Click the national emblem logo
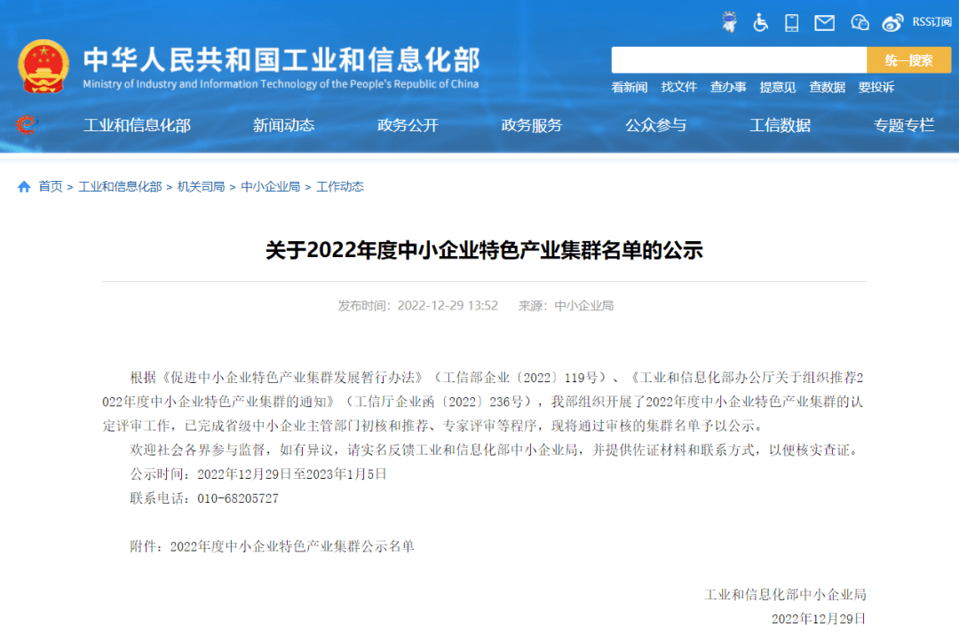The image size is (959, 634). click(44, 66)
